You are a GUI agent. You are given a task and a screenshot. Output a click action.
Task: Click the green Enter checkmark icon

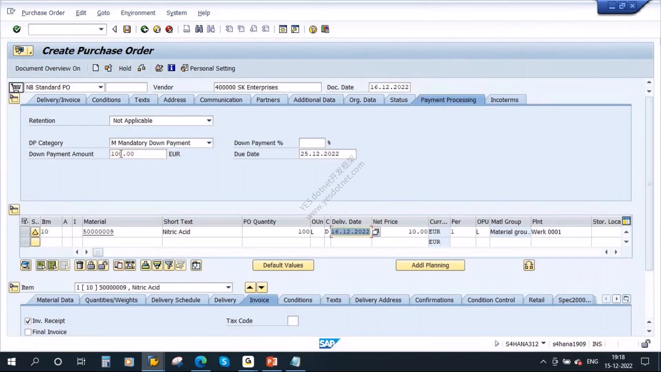click(x=17, y=29)
